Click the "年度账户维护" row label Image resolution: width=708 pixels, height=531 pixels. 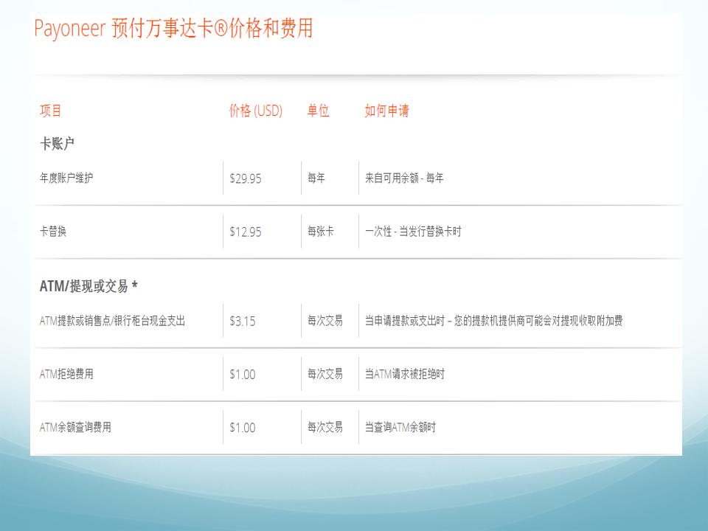coord(66,178)
